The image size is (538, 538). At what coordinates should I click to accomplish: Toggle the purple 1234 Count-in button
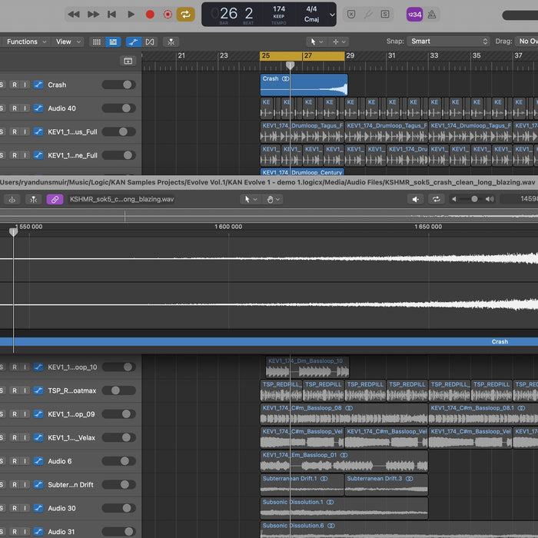[414, 15]
